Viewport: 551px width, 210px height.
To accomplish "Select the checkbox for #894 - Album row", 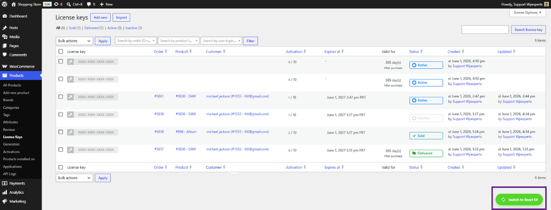I will click(61, 131).
